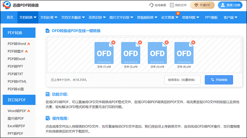Choose PDF转PPT in the sidebar

pyautogui.click(x=15, y=66)
